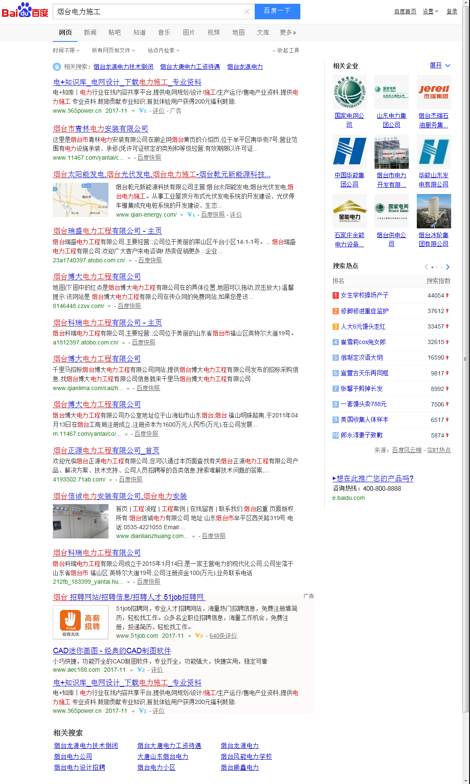Image resolution: width=470 pixels, height=784 pixels.
Task: Clear the search box with the X icon
Action: tap(247, 12)
